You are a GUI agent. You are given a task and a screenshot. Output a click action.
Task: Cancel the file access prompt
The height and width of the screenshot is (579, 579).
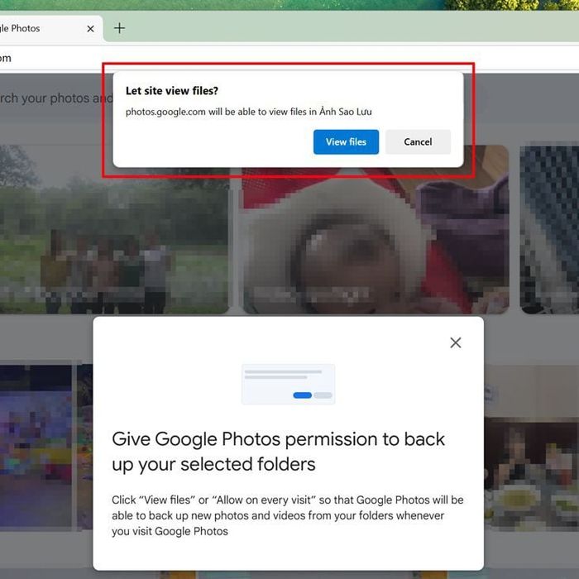[418, 141]
